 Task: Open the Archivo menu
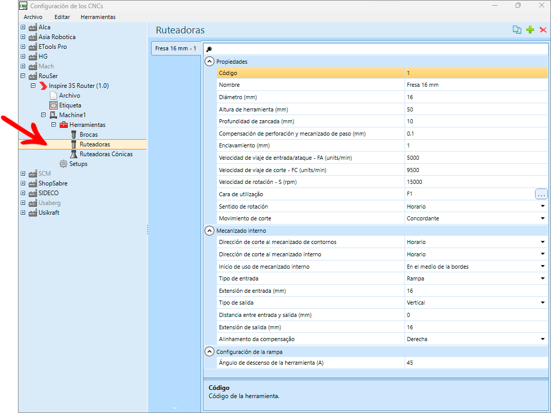(33, 17)
